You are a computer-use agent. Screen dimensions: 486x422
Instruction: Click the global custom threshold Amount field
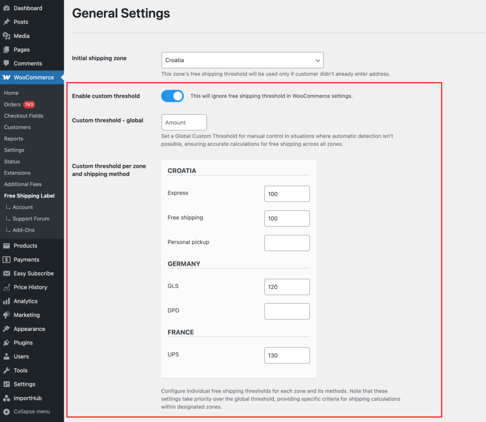pos(184,122)
